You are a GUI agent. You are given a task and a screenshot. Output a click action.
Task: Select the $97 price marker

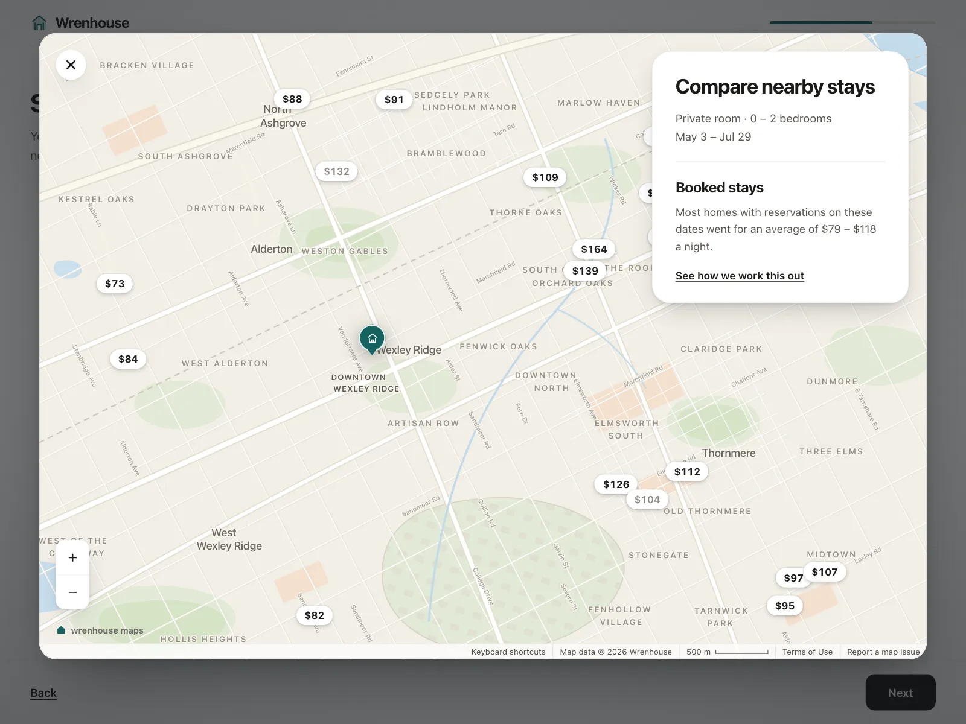[792, 578]
